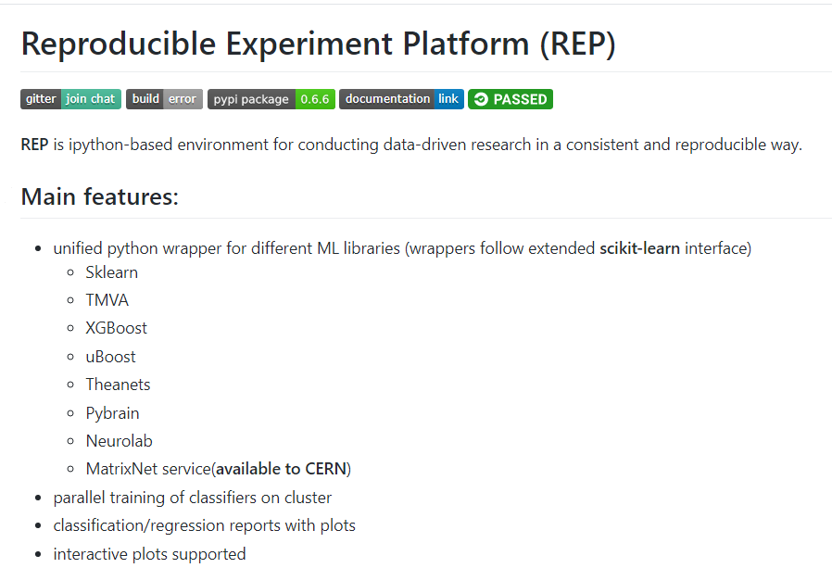Click the Main features heading
The height and width of the screenshot is (568, 832).
pyautogui.click(x=99, y=196)
